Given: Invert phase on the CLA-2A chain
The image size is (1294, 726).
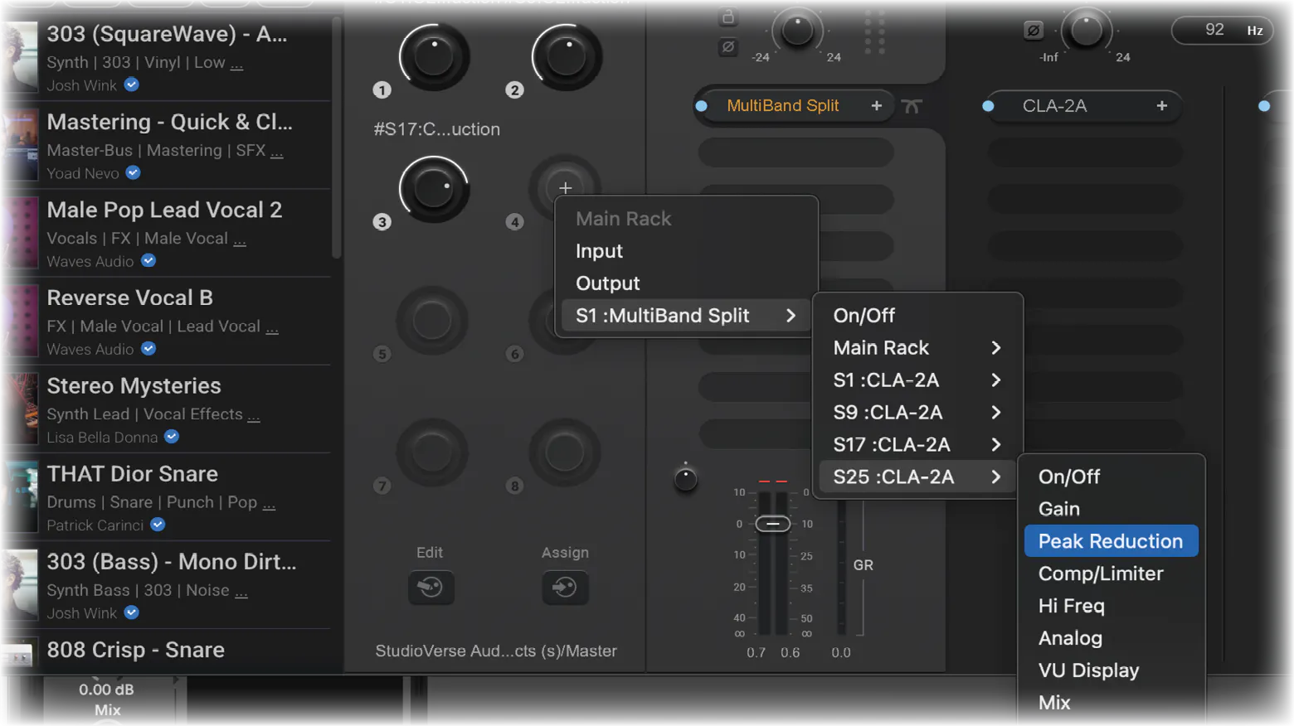Looking at the screenshot, I should [x=1034, y=31].
